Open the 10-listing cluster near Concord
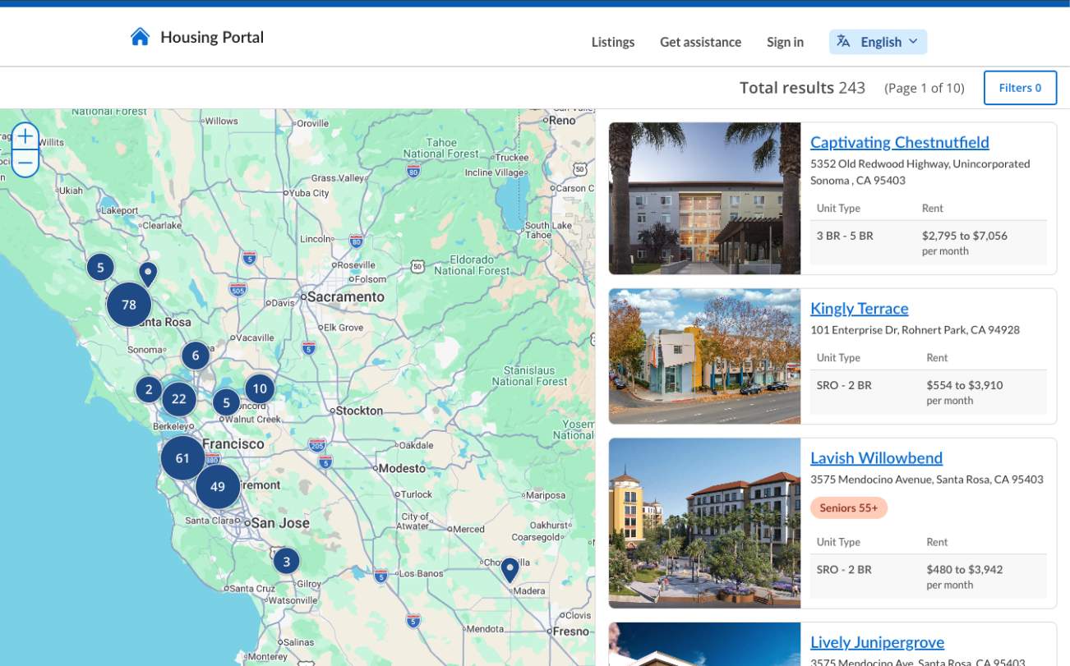 (x=260, y=388)
